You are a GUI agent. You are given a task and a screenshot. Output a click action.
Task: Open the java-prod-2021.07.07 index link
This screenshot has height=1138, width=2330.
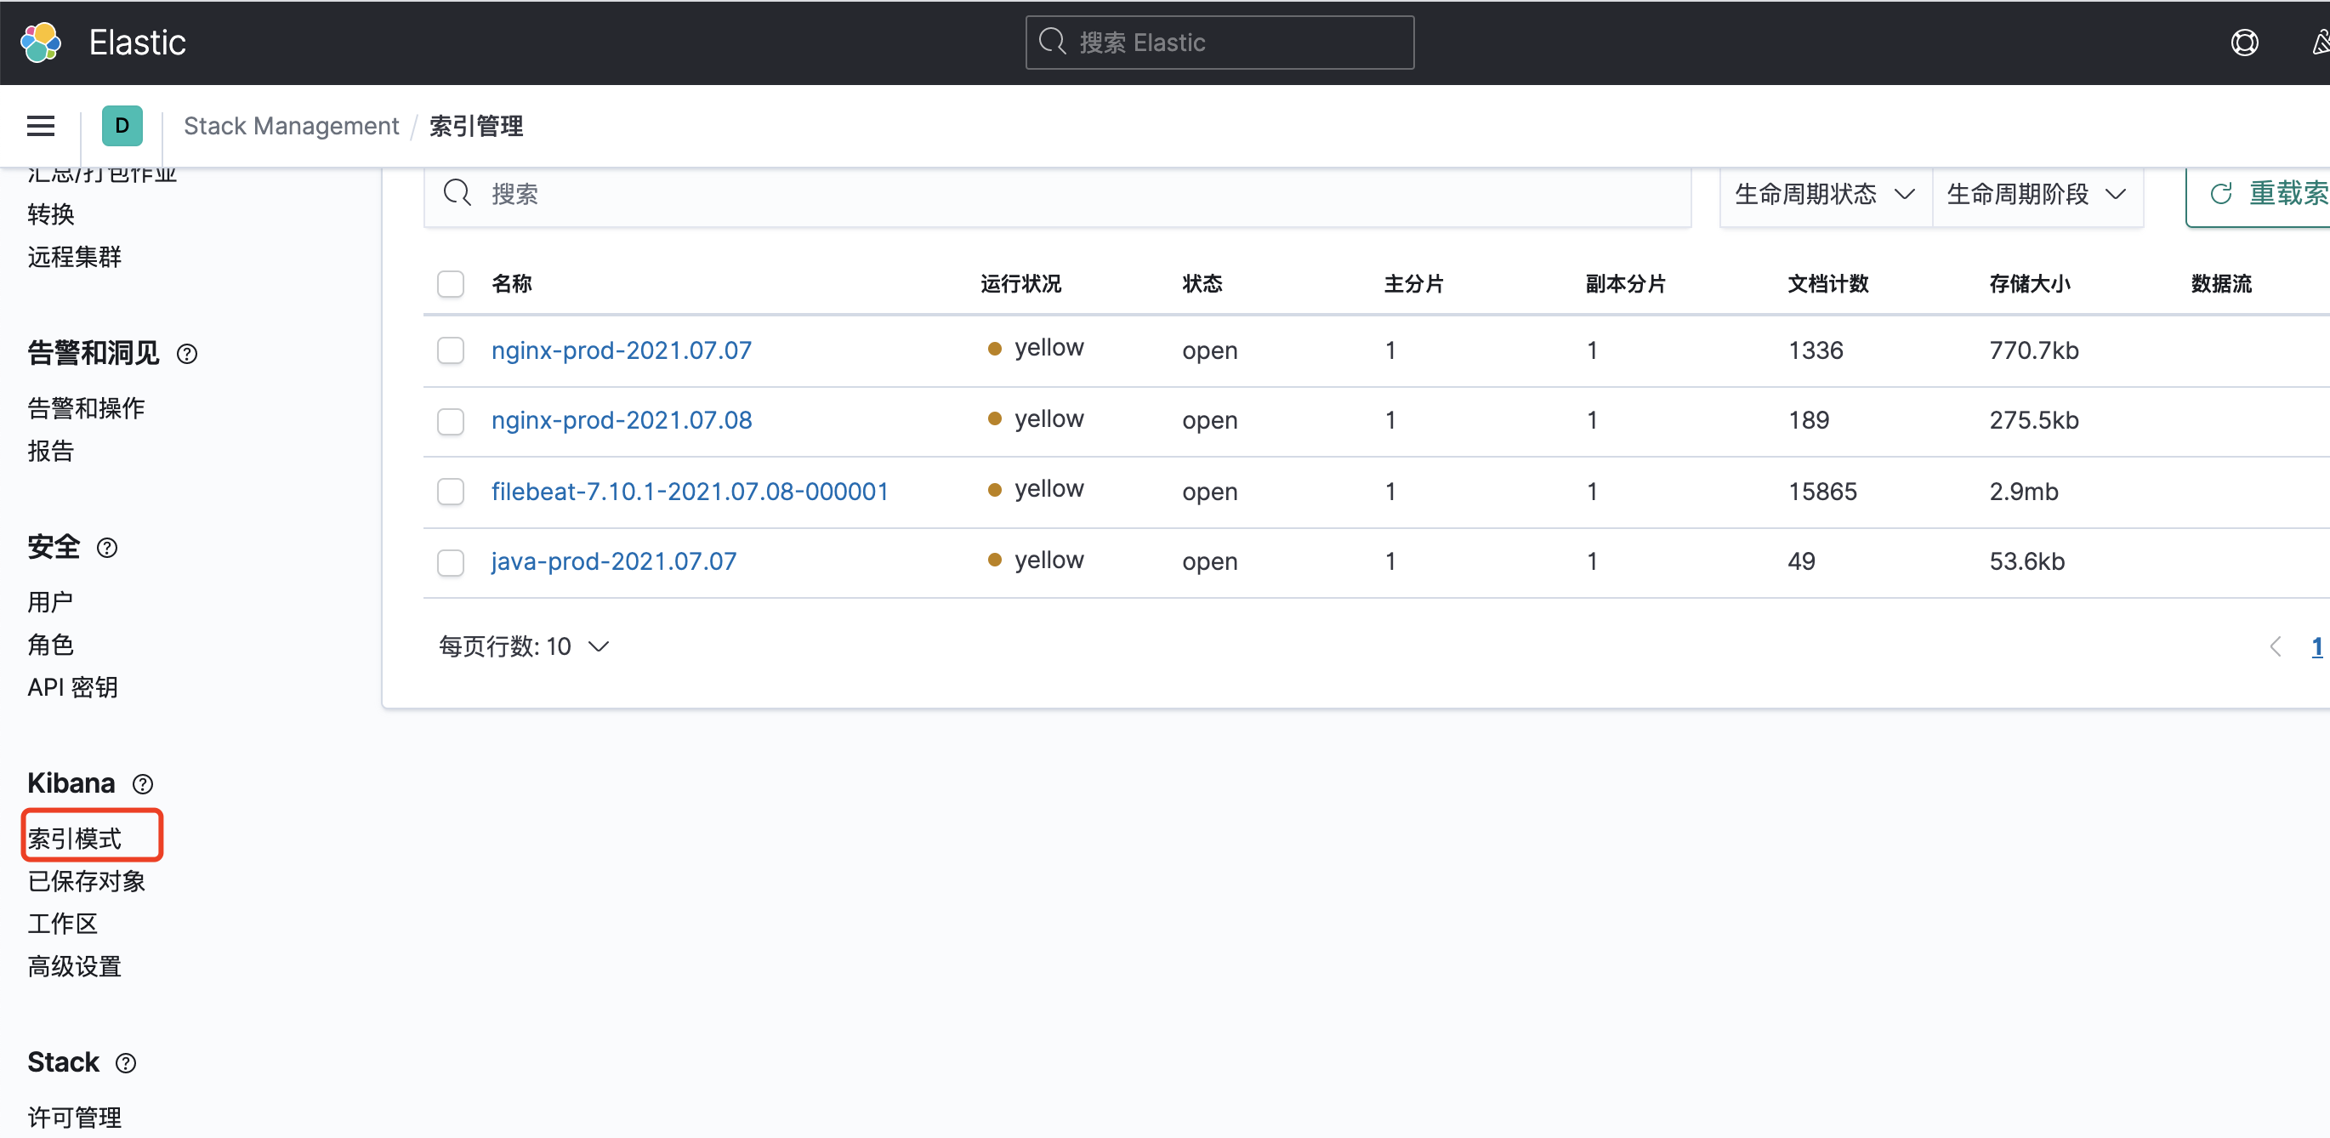pos(613,560)
